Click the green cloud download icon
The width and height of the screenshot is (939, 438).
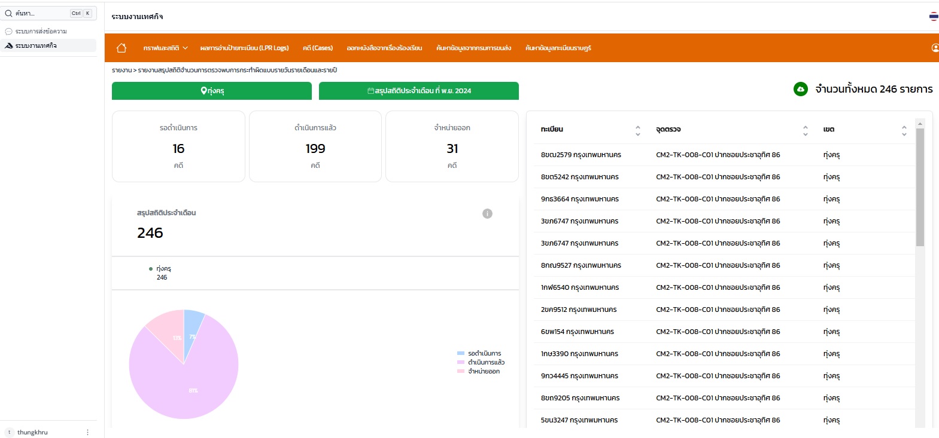click(800, 89)
